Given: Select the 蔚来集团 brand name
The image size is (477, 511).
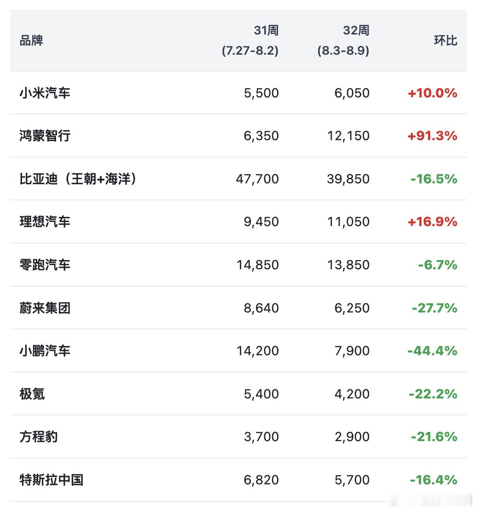Looking at the screenshot, I should pyautogui.click(x=45, y=308).
